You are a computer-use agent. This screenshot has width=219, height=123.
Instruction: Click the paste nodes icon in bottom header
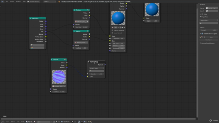(91, 122)
